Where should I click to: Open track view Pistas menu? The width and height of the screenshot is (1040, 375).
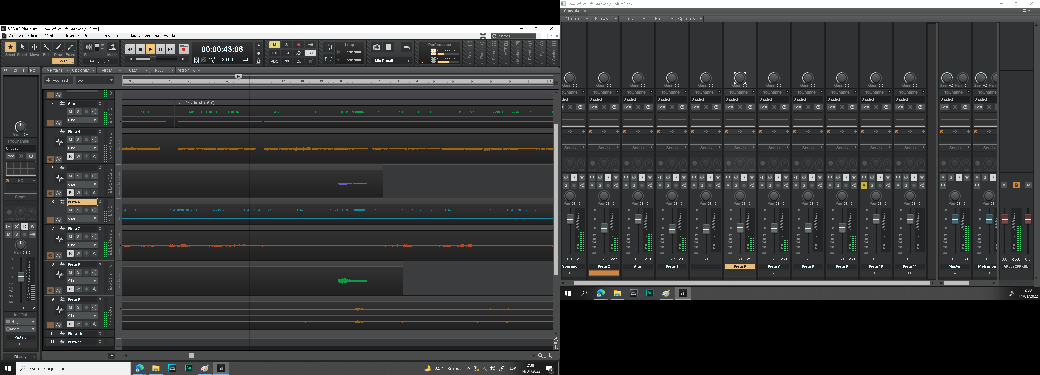tap(109, 70)
